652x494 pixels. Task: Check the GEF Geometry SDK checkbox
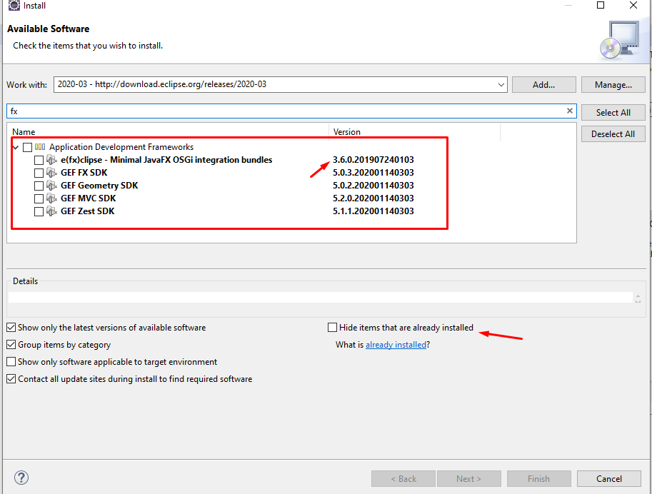click(39, 186)
